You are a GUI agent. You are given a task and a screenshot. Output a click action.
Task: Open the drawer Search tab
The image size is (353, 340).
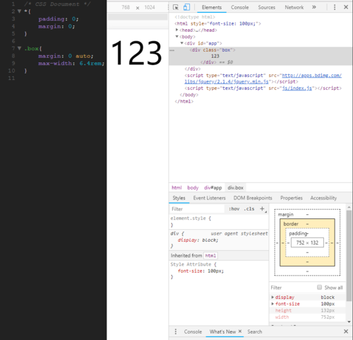[255, 332]
